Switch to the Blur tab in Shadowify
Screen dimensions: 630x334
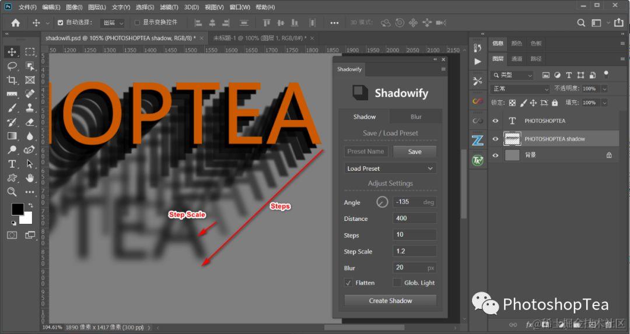point(416,117)
